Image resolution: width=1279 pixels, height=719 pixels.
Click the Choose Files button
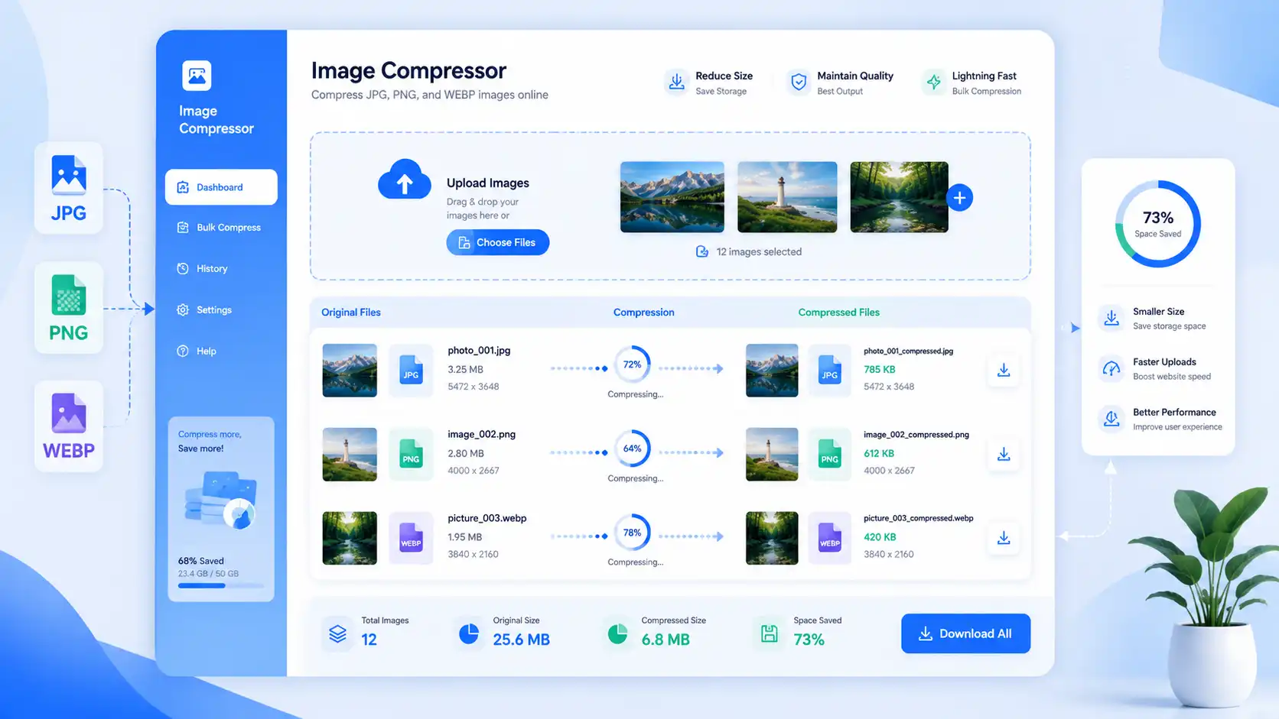click(x=498, y=242)
